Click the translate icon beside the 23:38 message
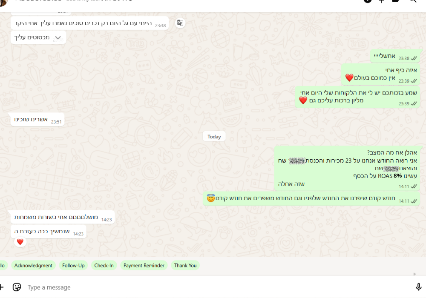Viewport: 426px width, 298px height. pos(180,23)
